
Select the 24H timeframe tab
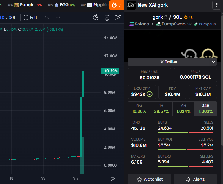[x=206, y=109]
